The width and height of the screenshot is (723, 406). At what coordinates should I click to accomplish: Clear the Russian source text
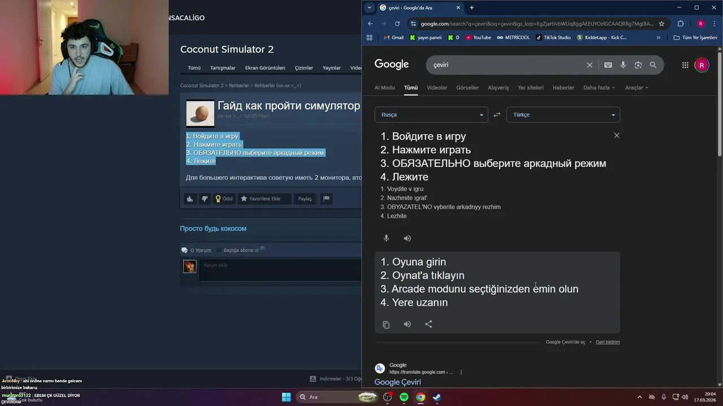coord(616,135)
